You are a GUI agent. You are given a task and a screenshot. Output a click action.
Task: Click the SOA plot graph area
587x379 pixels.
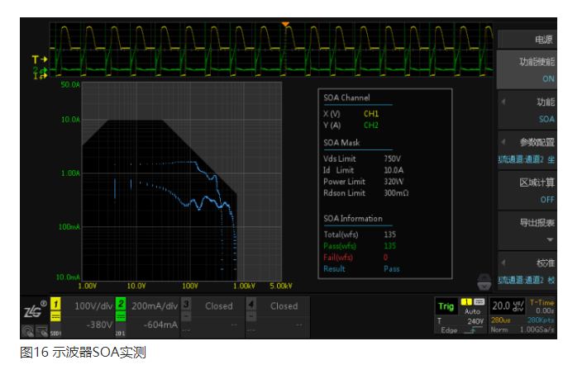pyautogui.click(x=182, y=182)
